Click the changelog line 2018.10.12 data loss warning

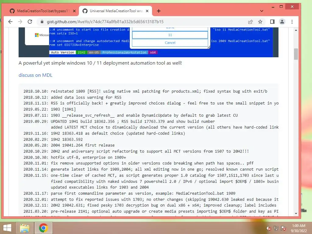pyautogui.click(x=73, y=97)
